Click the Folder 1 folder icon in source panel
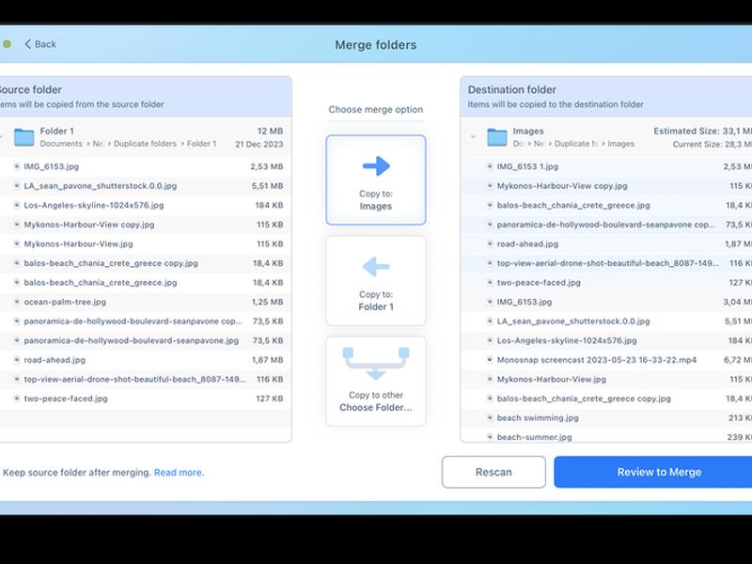This screenshot has width=752, height=564. tap(24, 137)
